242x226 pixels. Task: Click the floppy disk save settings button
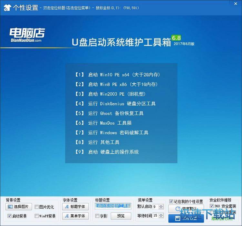tap(186, 218)
